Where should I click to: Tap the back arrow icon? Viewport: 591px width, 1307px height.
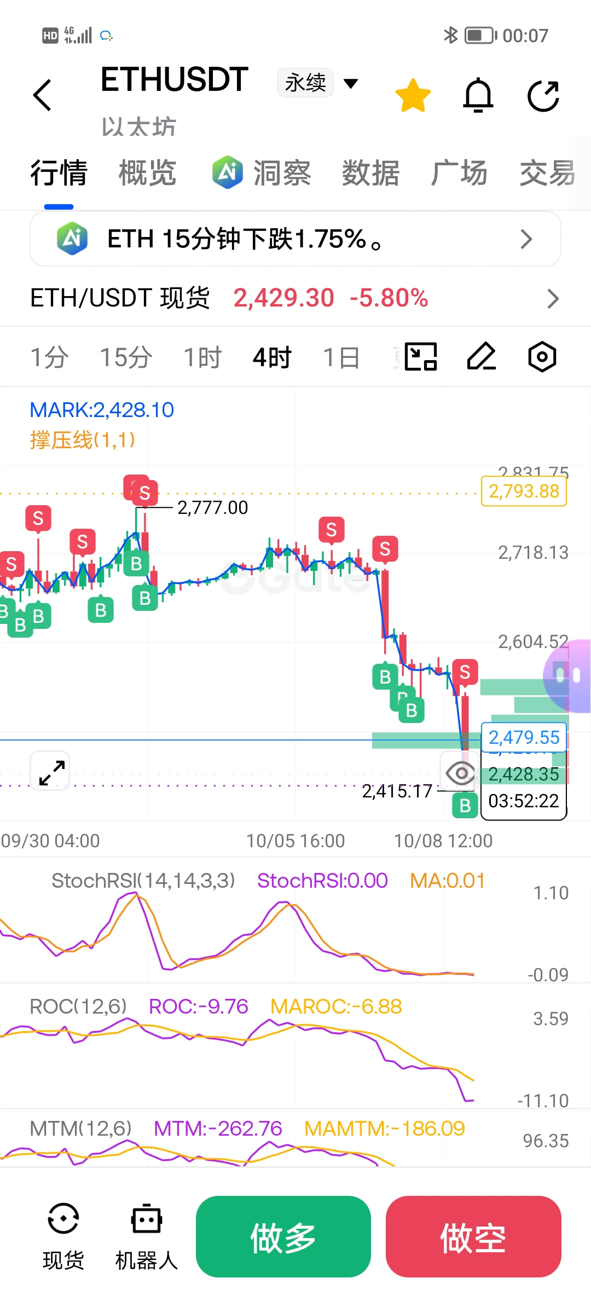pyautogui.click(x=42, y=95)
